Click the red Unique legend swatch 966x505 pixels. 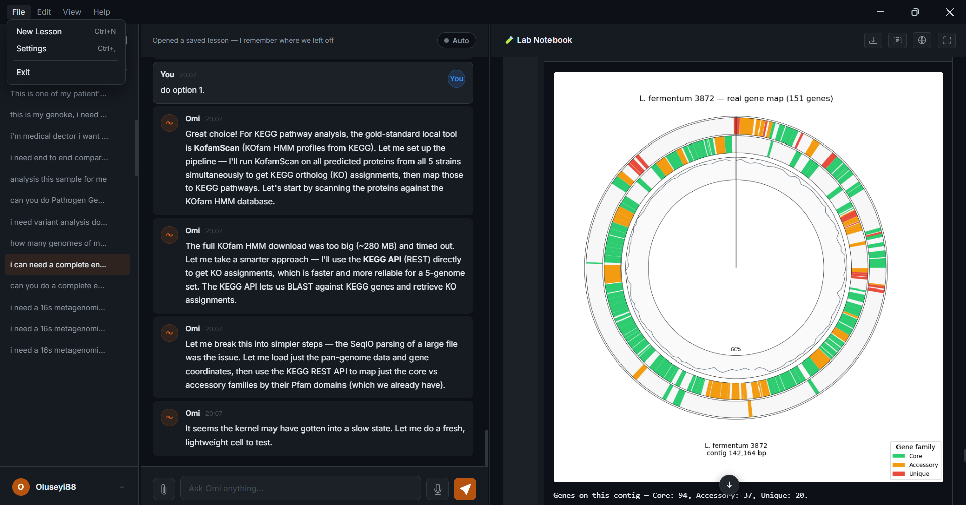[x=899, y=474]
